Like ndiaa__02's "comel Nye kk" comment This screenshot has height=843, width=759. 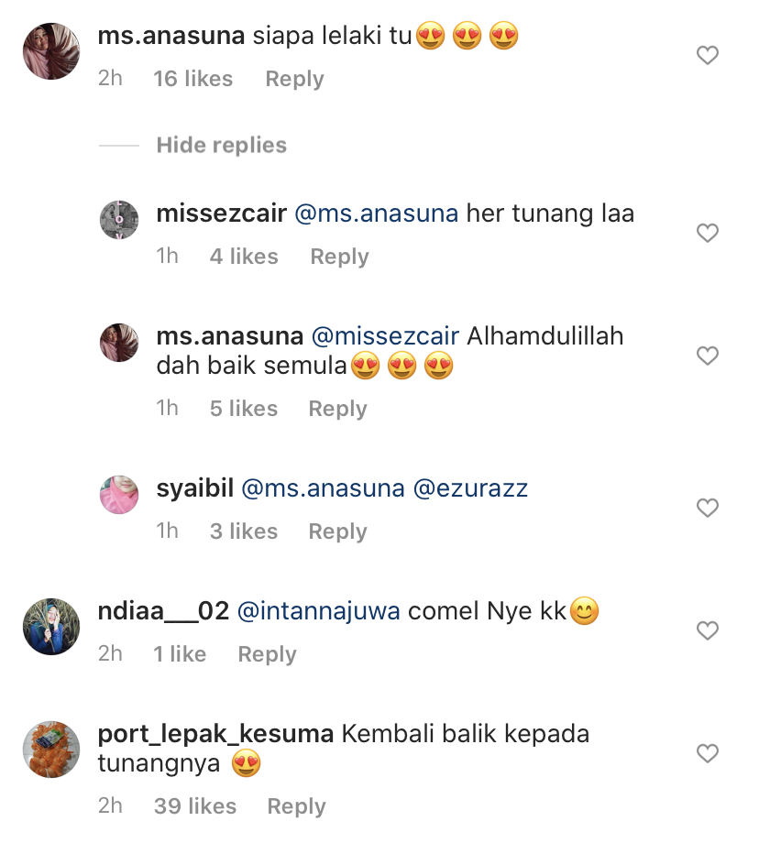tap(708, 630)
